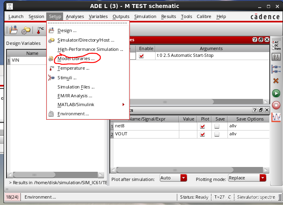Click the Name column header in Design Variables
The height and width of the screenshot is (205, 283).
[x=32, y=53]
